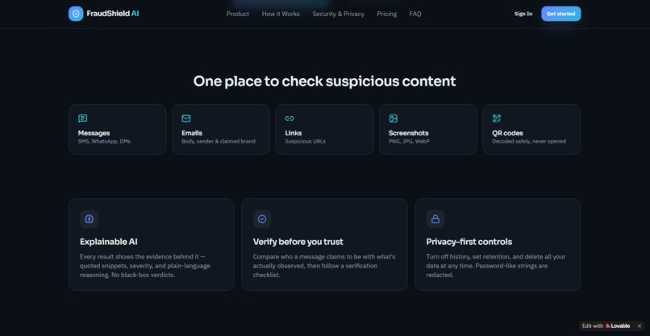650x336 pixels.
Task: Open Security & Privacy nav link
Action: tap(338, 14)
